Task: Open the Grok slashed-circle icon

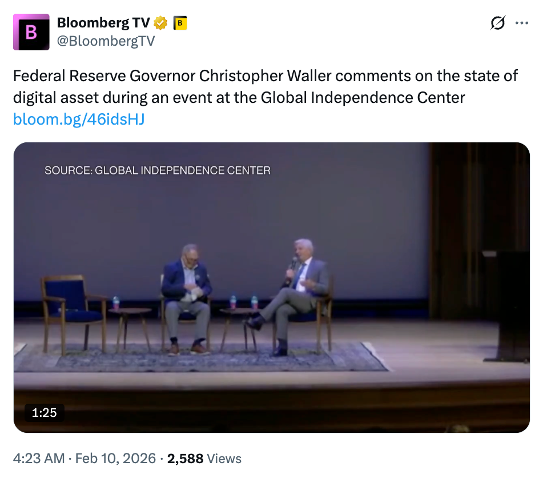Action: click(x=497, y=23)
